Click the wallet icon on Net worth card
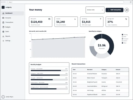 point(49,19)
